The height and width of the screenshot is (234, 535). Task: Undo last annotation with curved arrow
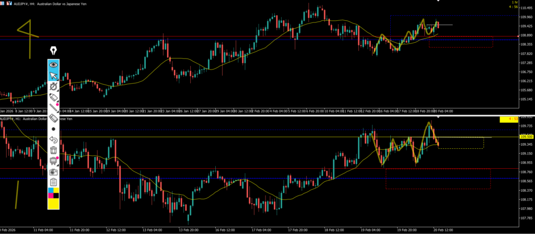click(x=53, y=139)
